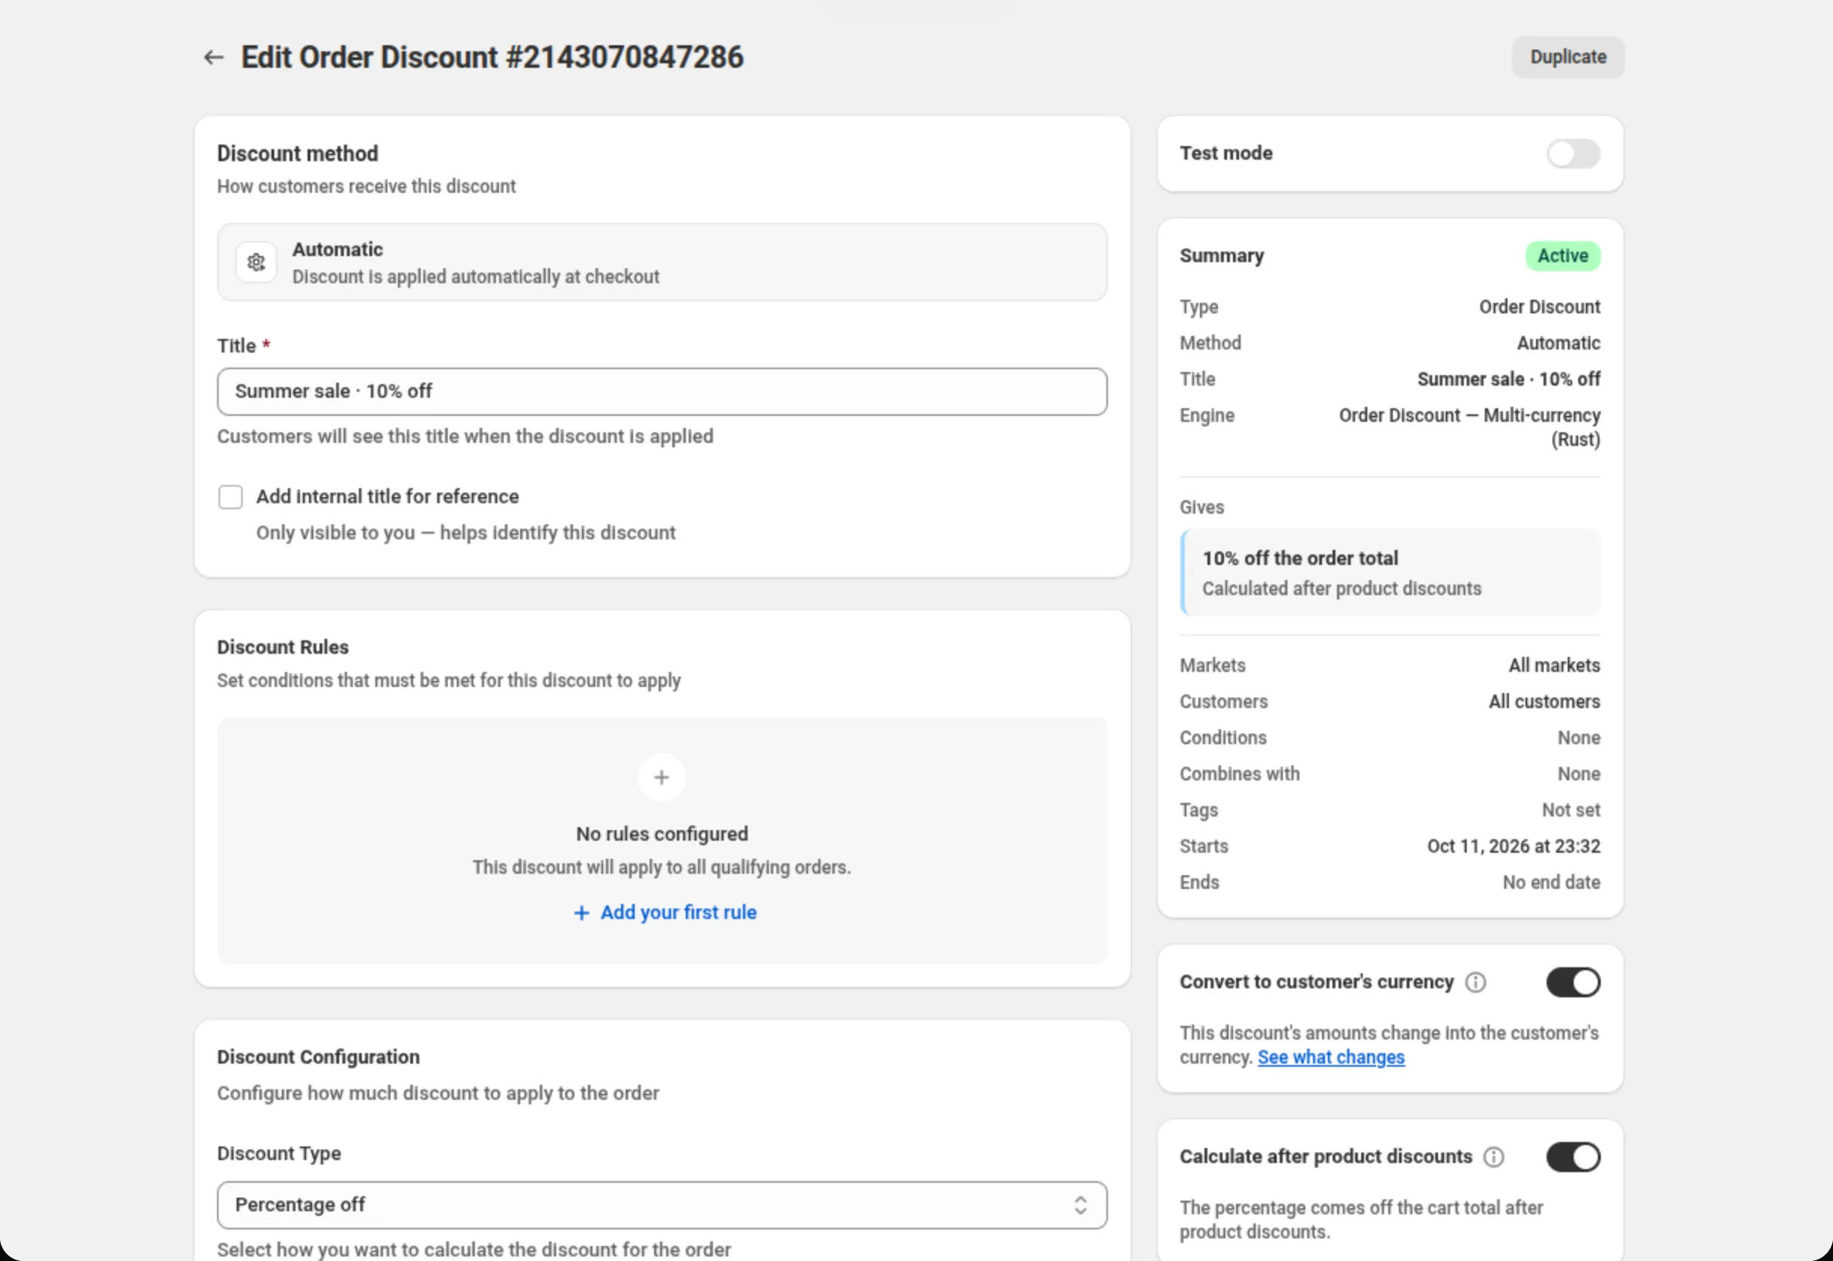Check Add internal title for reference
The image size is (1833, 1261).
point(231,497)
